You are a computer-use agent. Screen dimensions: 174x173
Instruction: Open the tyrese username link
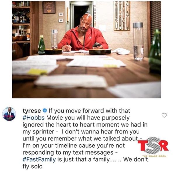32,111
